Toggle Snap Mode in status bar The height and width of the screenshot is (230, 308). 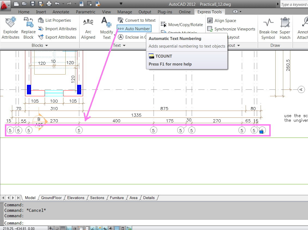(x=57, y=228)
